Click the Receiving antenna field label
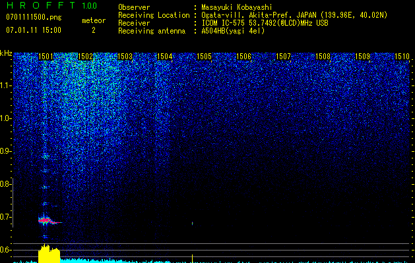The height and width of the screenshot is (263, 415). point(152,31)
